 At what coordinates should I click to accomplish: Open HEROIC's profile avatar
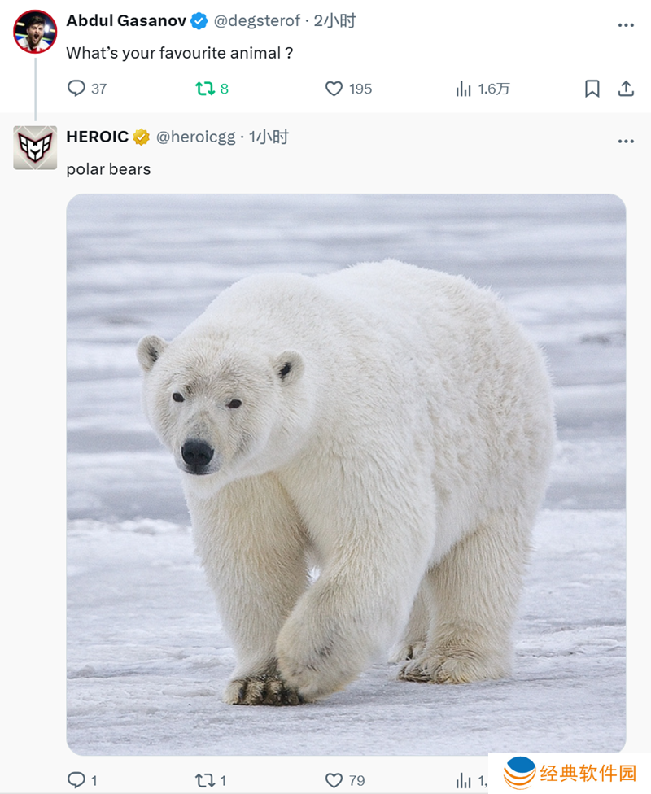[35, 148]
